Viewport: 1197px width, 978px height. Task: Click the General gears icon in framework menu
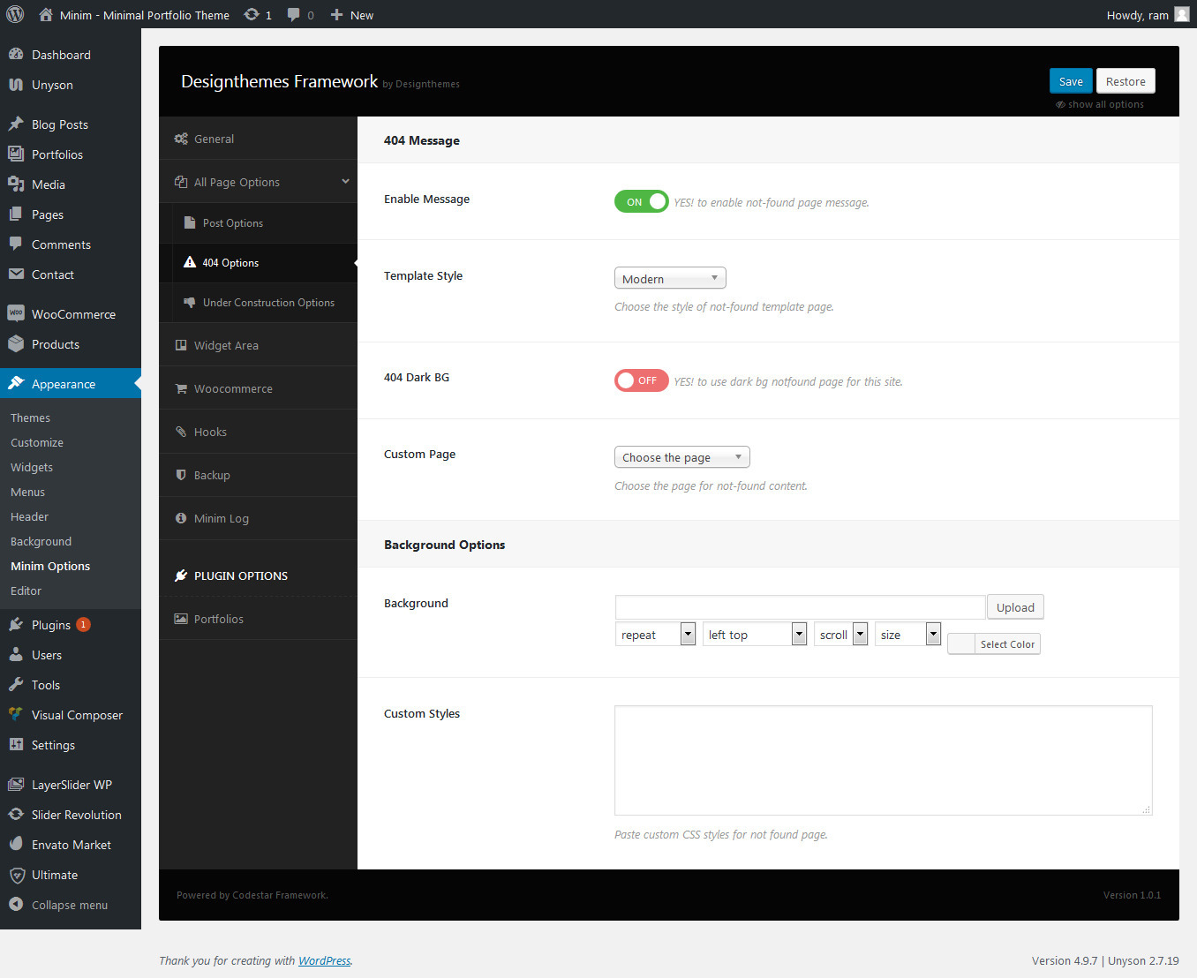(x=181, y=139)
